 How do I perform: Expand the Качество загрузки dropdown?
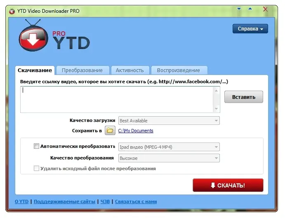coord(169,121)
